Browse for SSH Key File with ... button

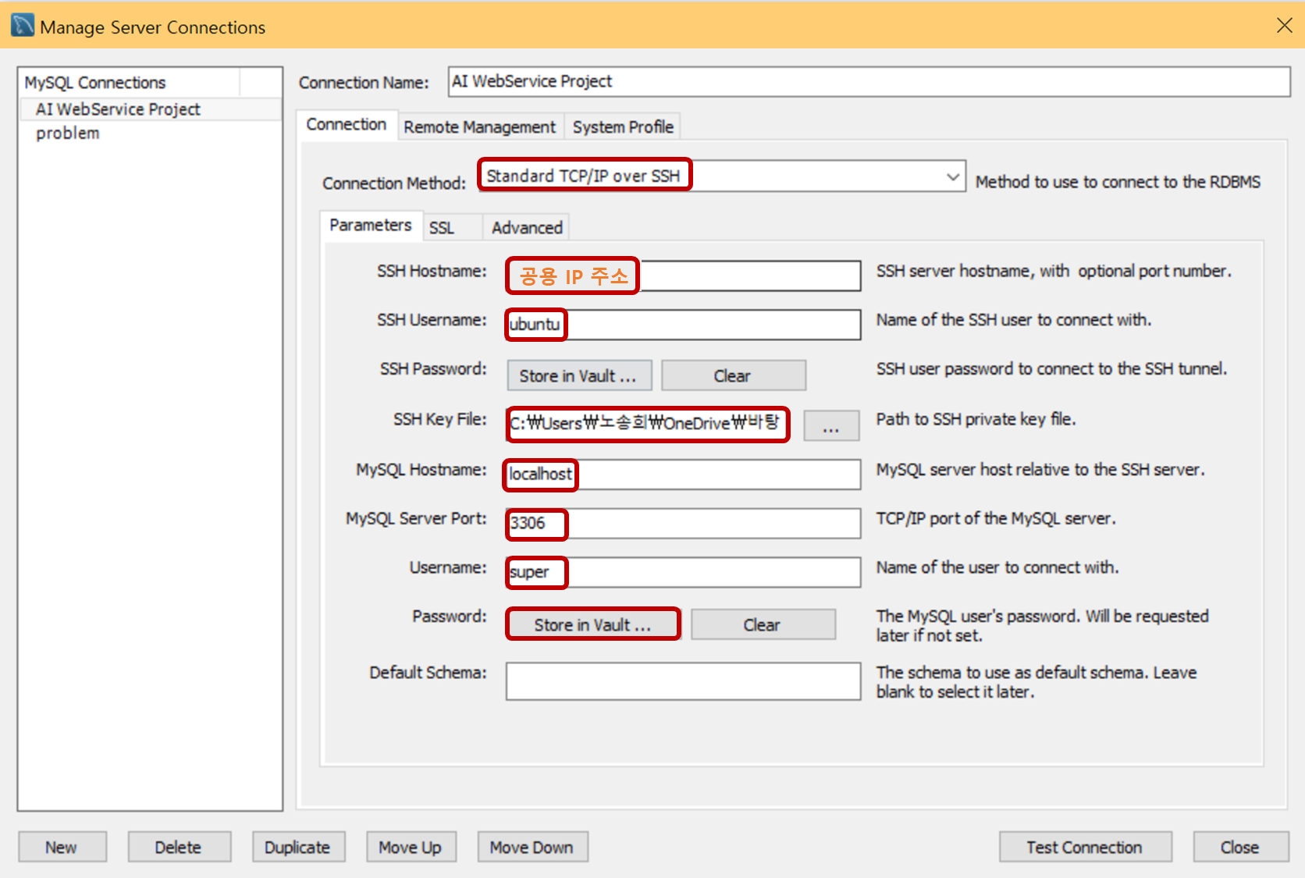pyautogui.click(x=831, y=426)
